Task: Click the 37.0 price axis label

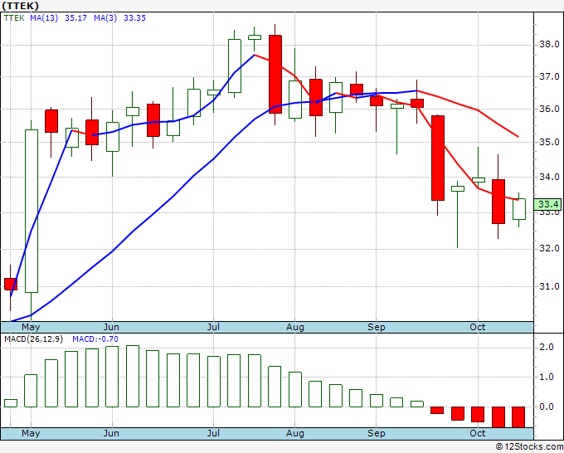Action: click(x=549, y=76)
